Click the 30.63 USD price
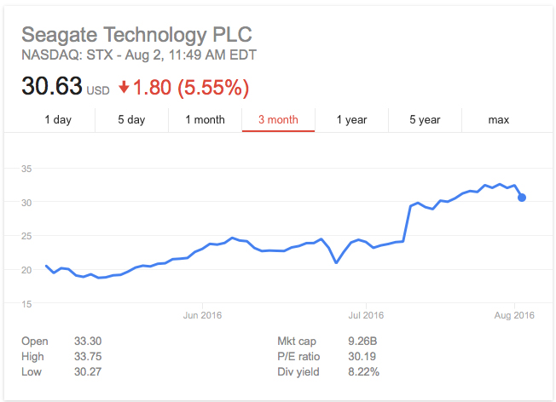Image resolution: width=556 pixels, height=402 pixels. [x=66, y=86]
